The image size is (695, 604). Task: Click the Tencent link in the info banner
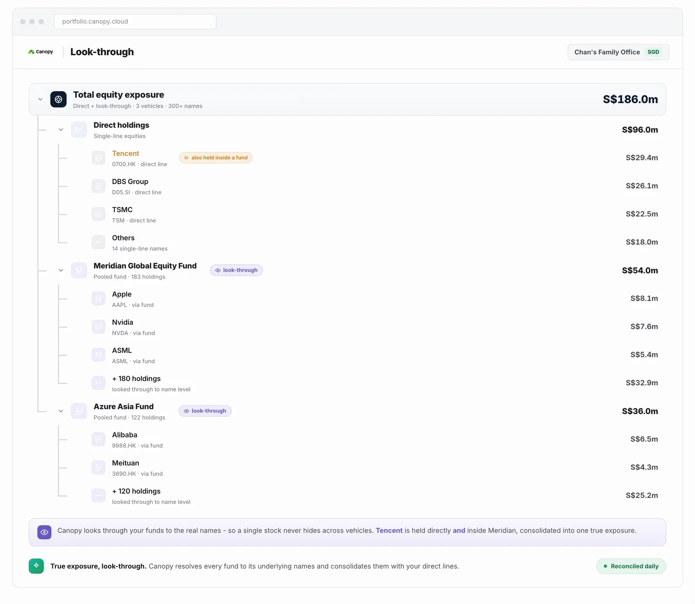pyautogui.click(x=389, y=531)
